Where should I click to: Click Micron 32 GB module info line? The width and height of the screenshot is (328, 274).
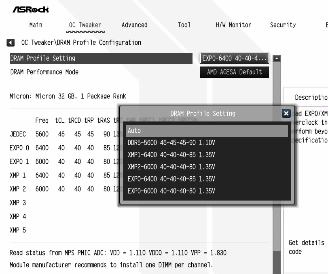pyautogui.click(x=68, y=96)
